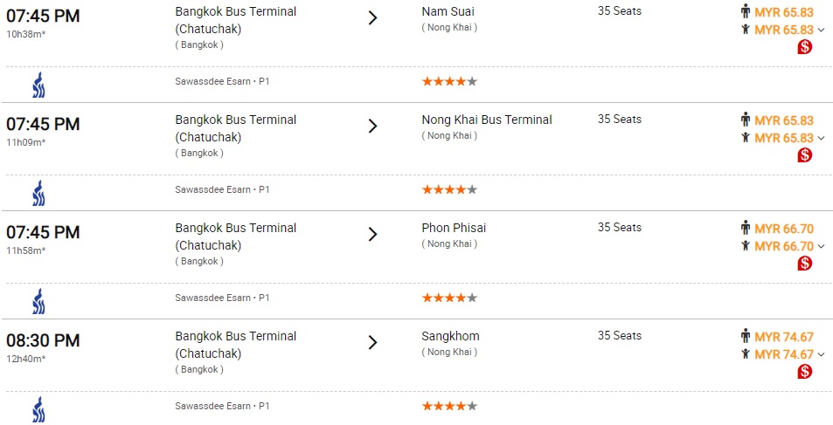This screenshot has height=425, width=833.
Task: Click the adult price MYR 66.70
Action: pos(783,229)
